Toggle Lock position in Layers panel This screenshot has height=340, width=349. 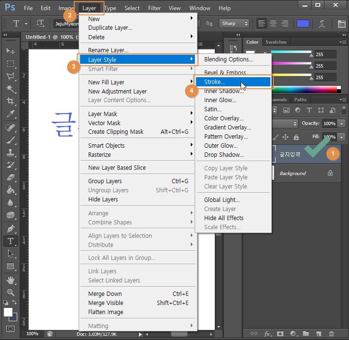pyautogui.click(x=285, y=137)
